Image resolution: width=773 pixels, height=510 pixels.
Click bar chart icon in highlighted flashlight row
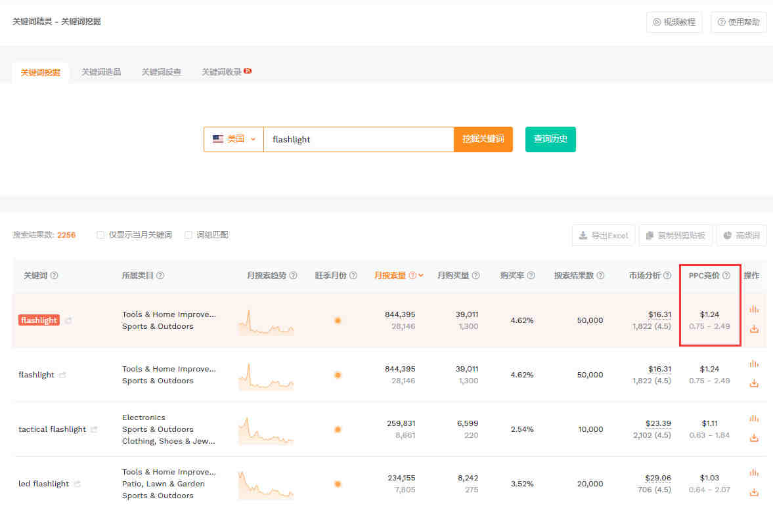coord(754,309)
